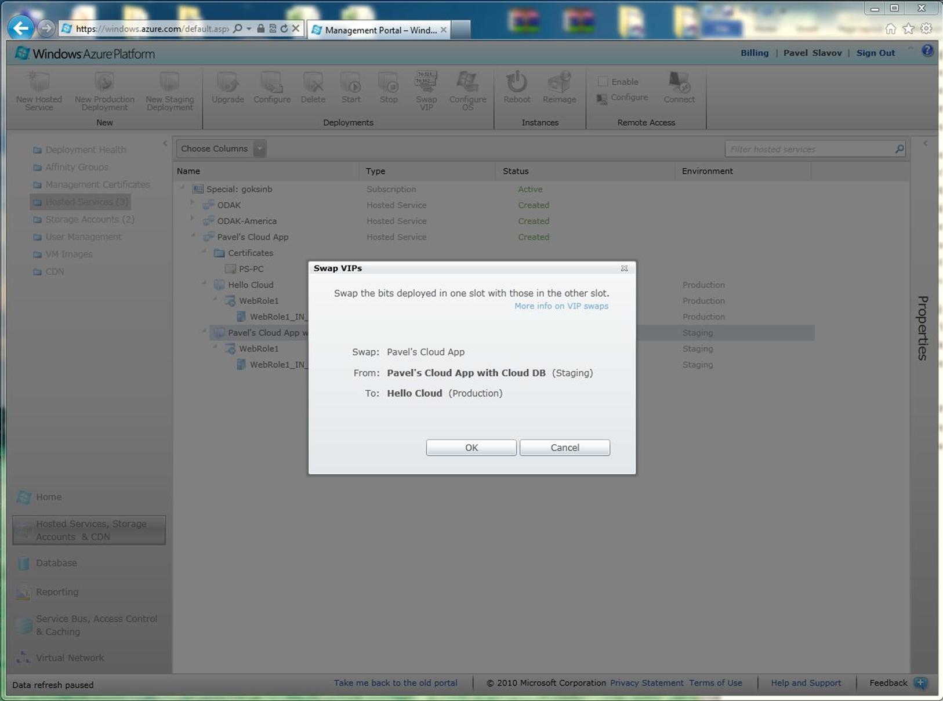
Task: Collapse Special: goksinb subscription node
Action: (x=183, y=188)
